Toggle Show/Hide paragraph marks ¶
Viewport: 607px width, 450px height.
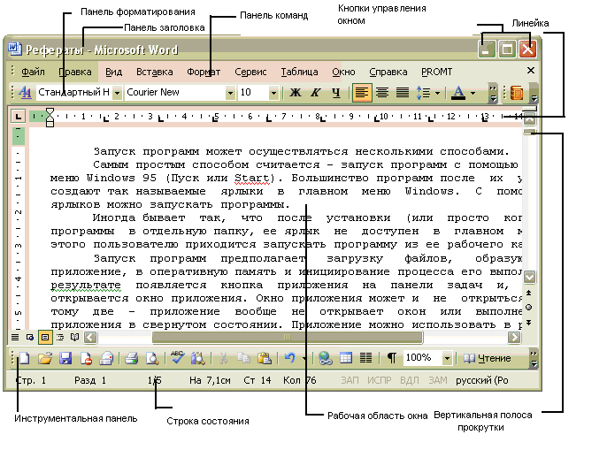pyautogui.click(x=392, y=358)
